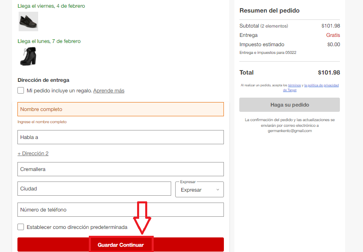
Task: Click the 'Dirección de entrega' heading
Action: (43, 80)
